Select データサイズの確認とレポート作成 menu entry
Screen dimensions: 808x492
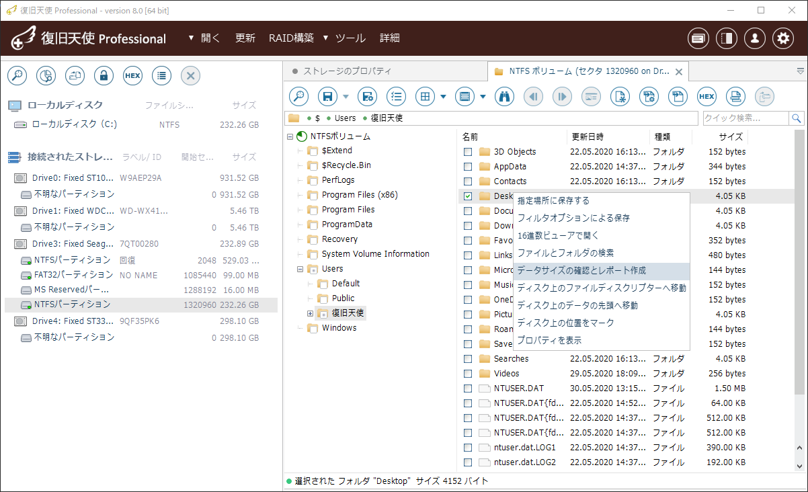click(602, 270)
